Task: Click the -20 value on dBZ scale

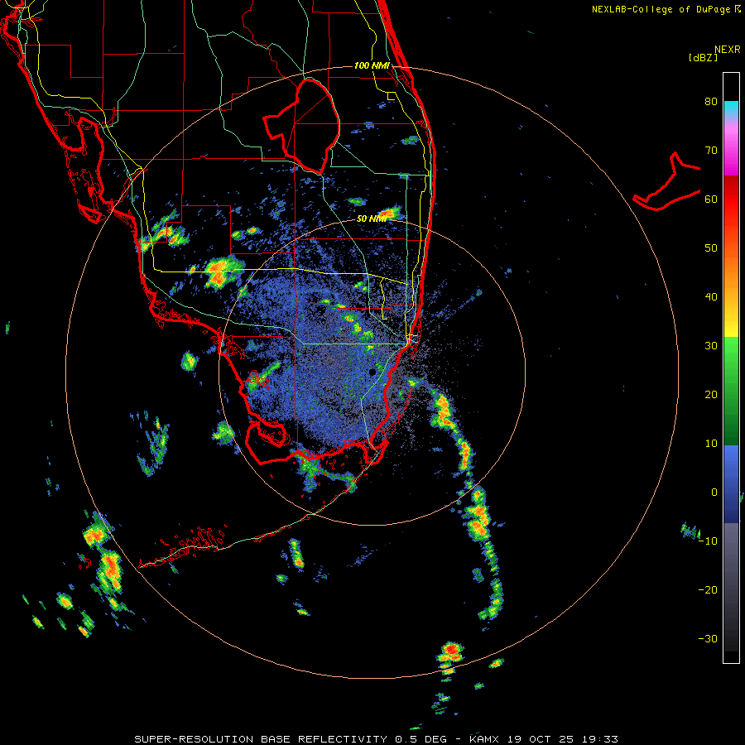Action: click(x=708, y=590)
